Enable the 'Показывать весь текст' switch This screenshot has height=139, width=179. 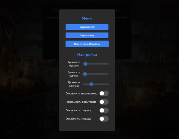[x=104, y=102]
